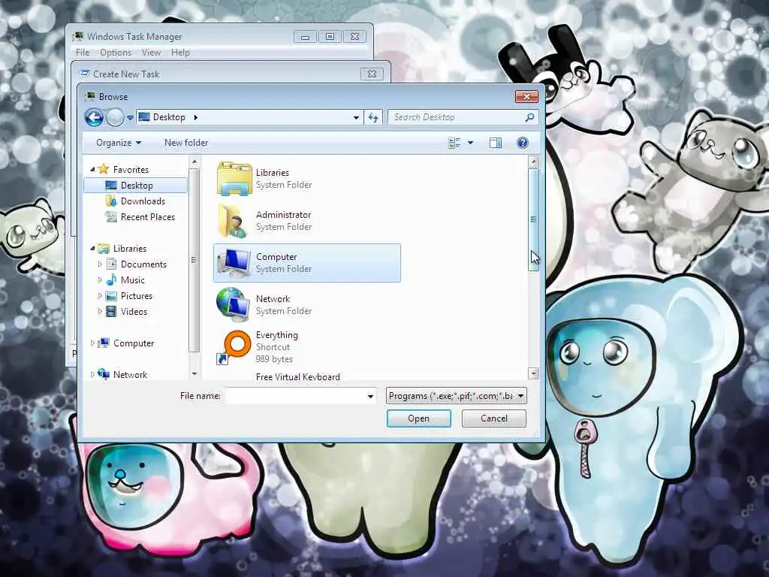769x577 pixels.
Task: Open View menu in Windows Task Manager
Action: (151, 53)
